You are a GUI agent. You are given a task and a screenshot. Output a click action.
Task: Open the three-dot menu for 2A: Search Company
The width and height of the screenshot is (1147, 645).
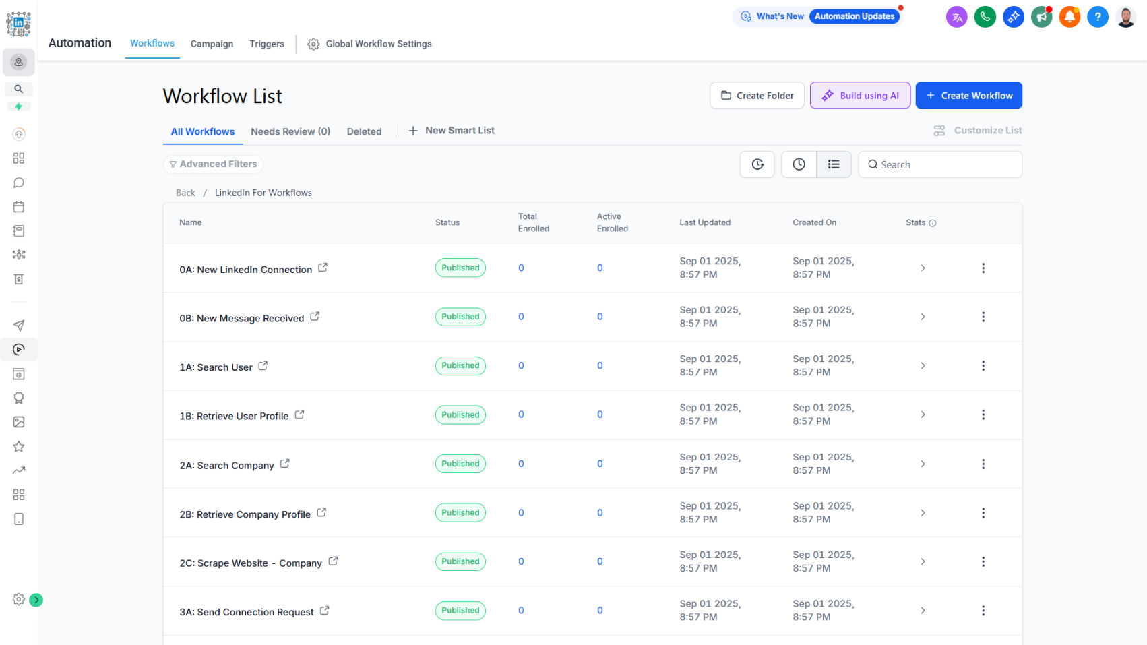coord(983,464)
